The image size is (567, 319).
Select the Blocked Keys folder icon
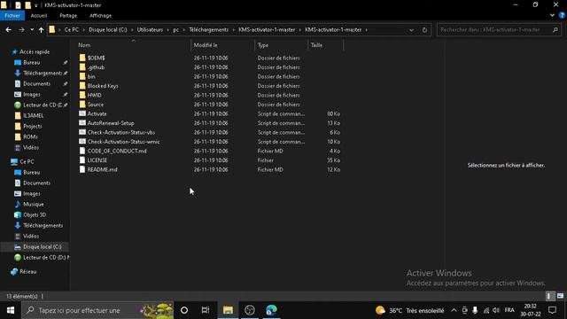point(82,86)
